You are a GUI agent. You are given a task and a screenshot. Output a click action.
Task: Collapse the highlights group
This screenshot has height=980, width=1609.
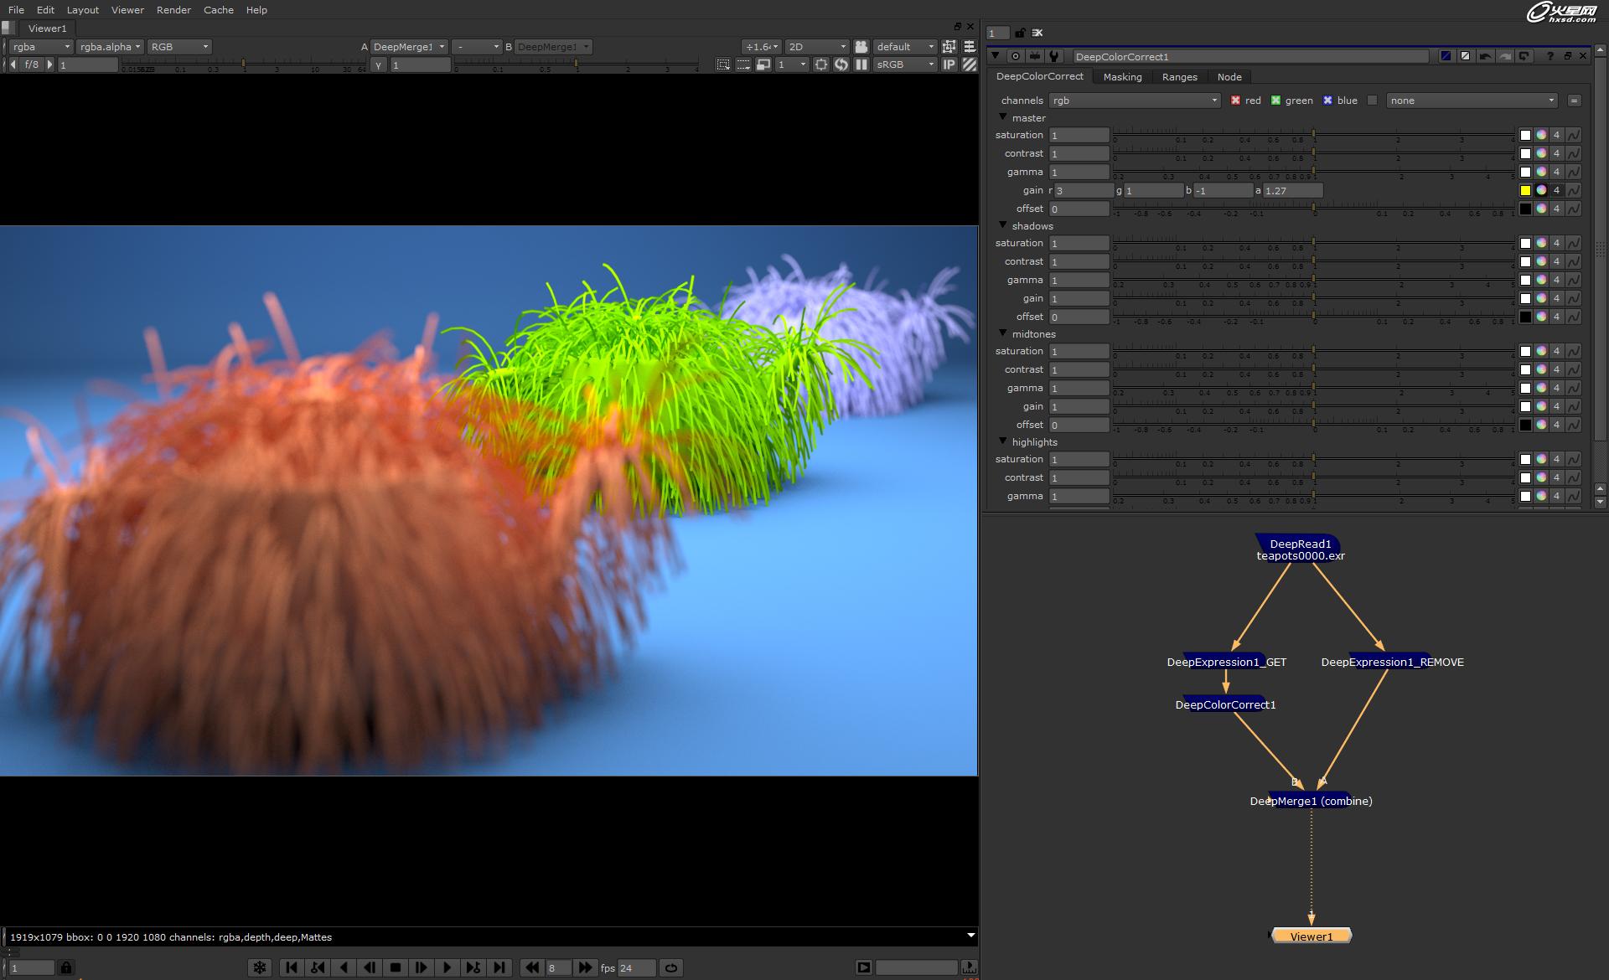point(1003,441)
